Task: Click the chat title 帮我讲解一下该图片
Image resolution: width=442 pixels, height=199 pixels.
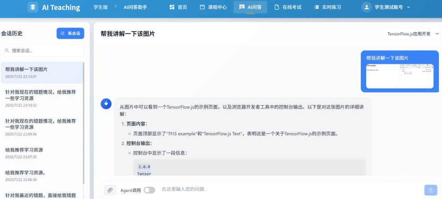Action: [x=127, y=34]
